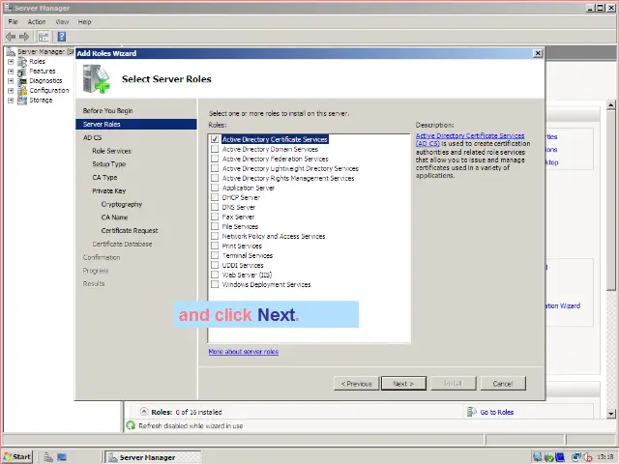Open the Help menu
This screenshot has height=464, width=619.
click(84, 21)
